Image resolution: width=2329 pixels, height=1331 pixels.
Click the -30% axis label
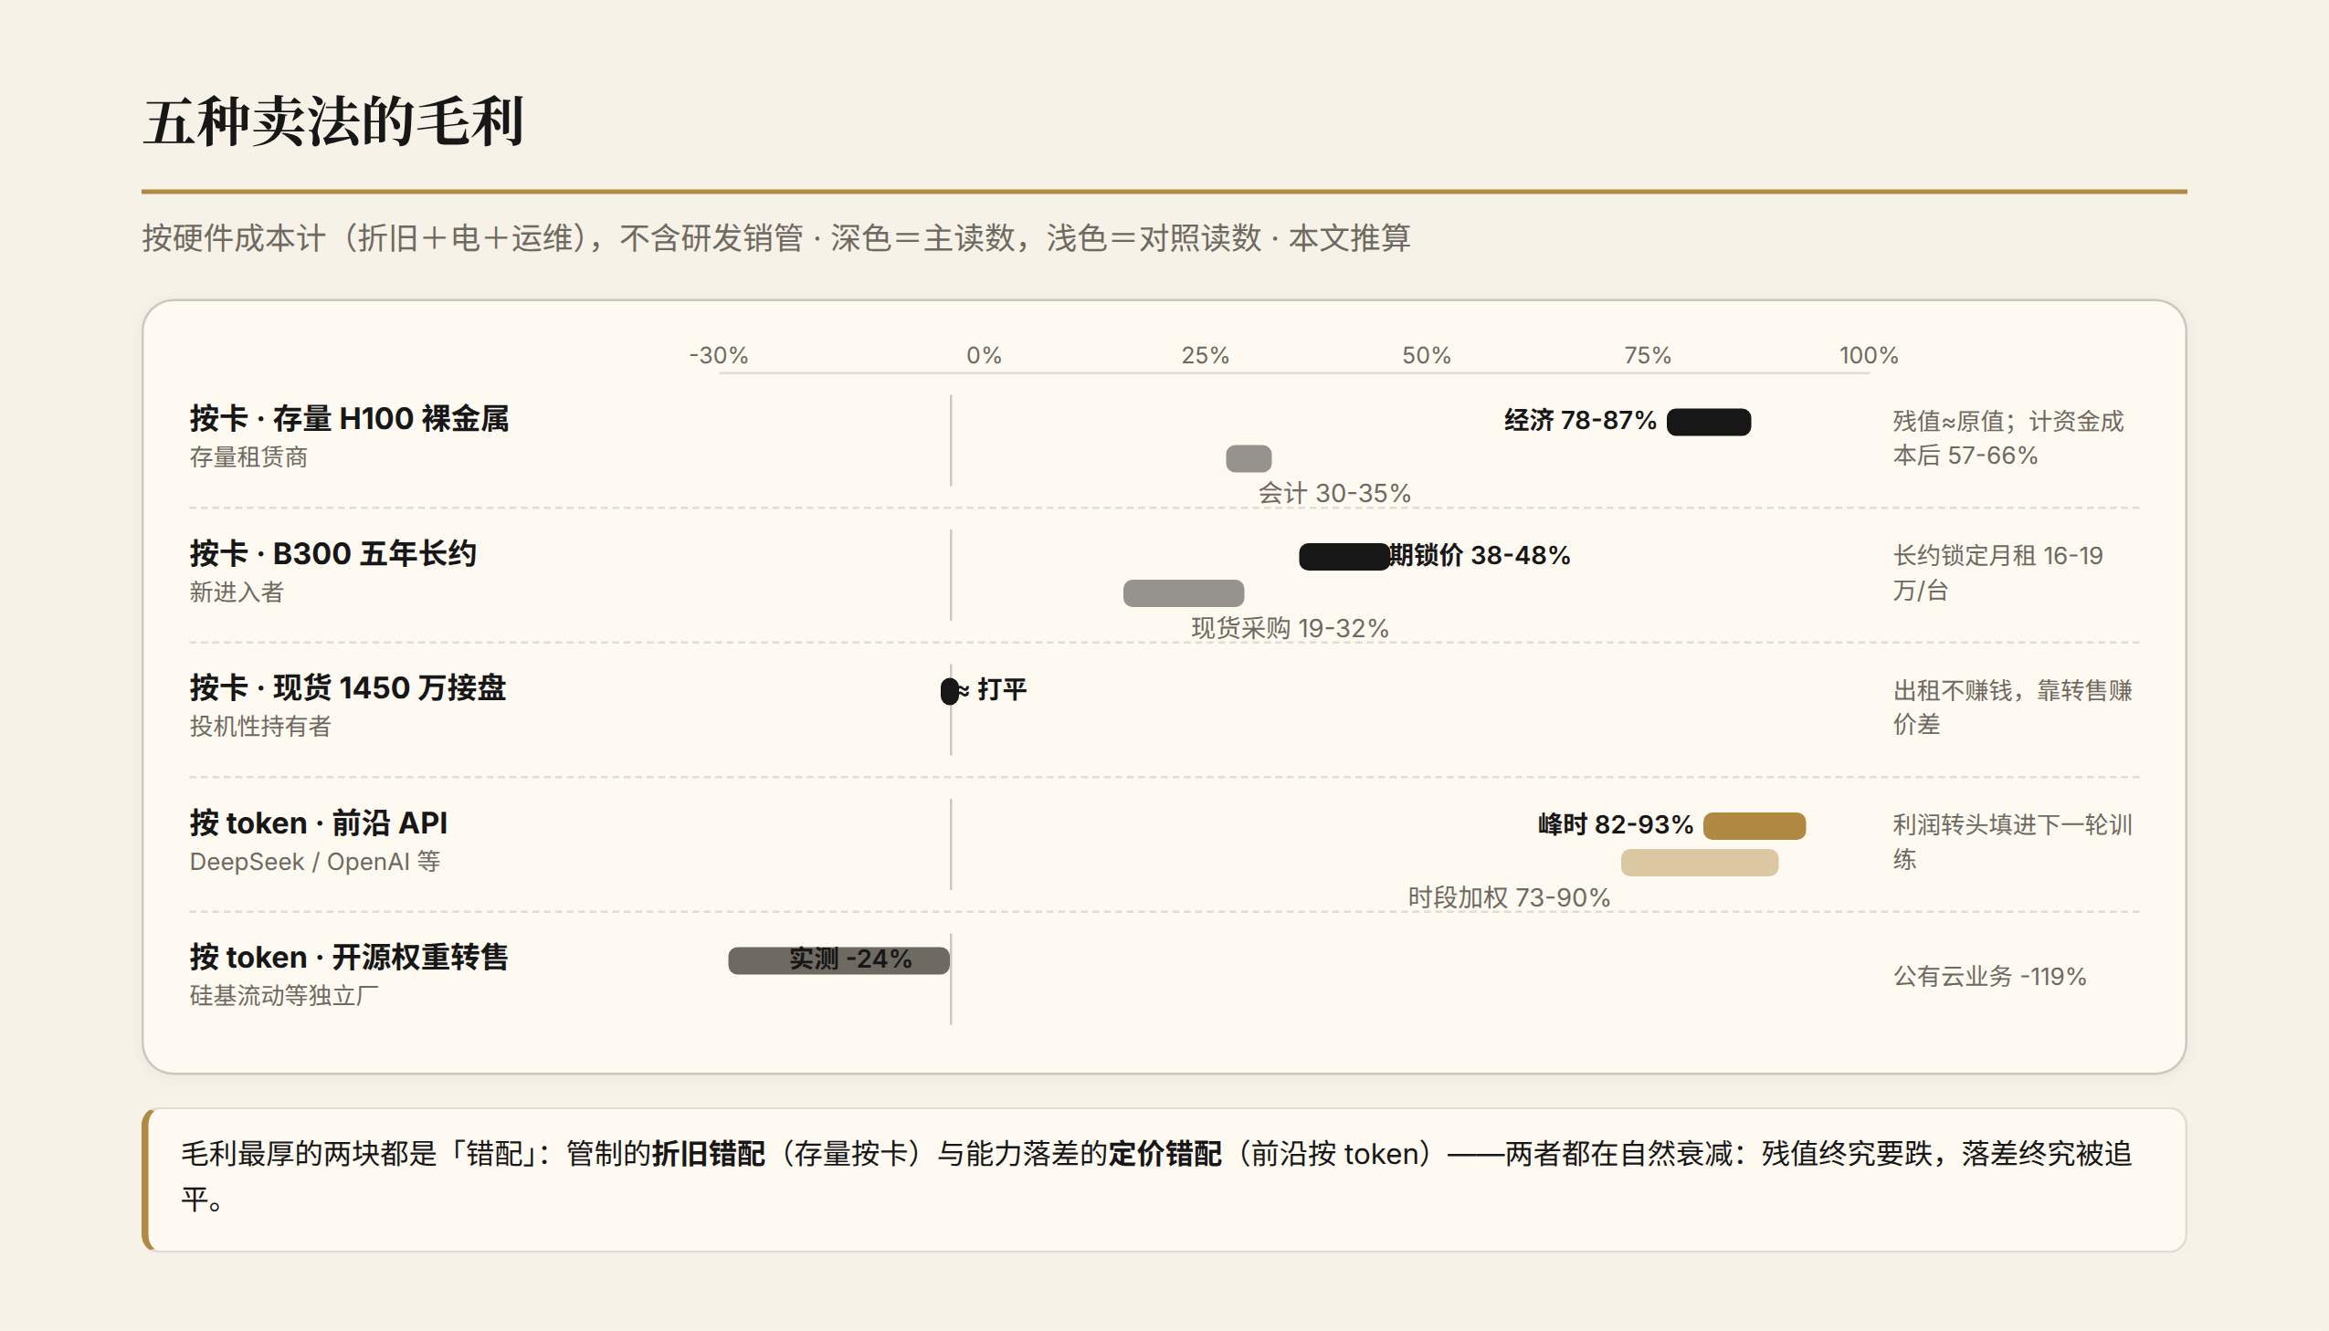719,355
